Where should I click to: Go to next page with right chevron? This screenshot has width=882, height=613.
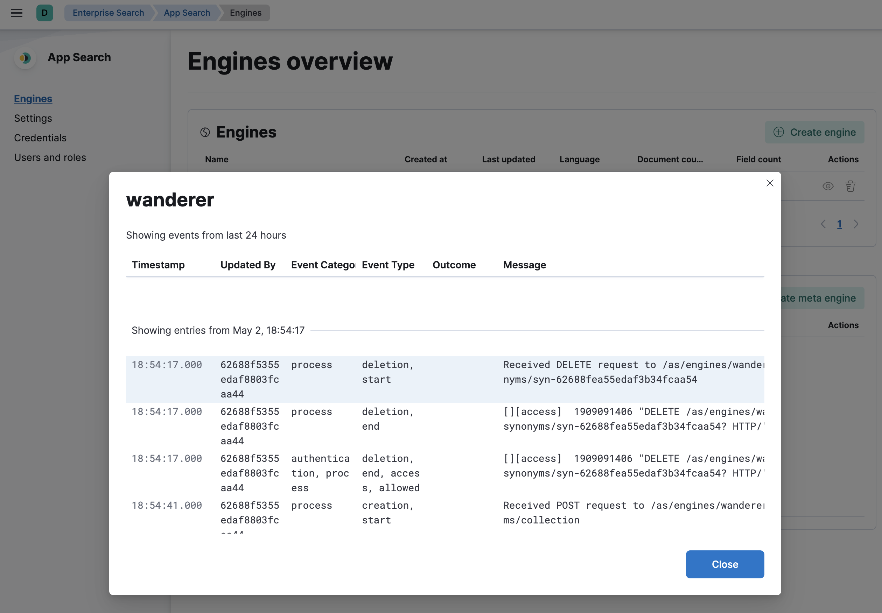tap(856, 224)
